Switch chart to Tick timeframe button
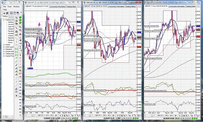203x122 pixels. (x=20, y=81)
